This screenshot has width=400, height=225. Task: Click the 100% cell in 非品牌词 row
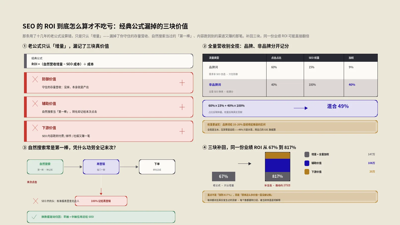tap(312, 85)
